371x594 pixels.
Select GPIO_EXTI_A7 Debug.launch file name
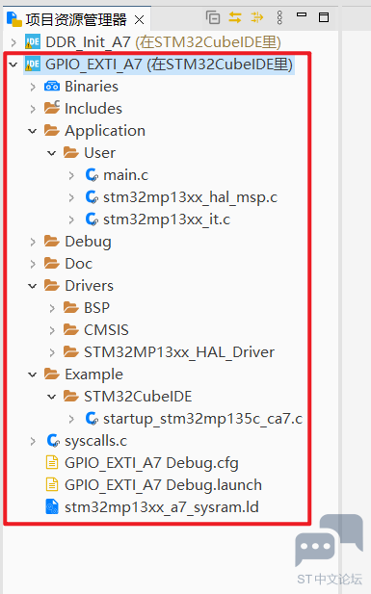tap(163, 485)
